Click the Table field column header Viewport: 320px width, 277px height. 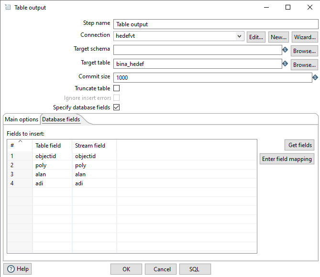[52, 146]
